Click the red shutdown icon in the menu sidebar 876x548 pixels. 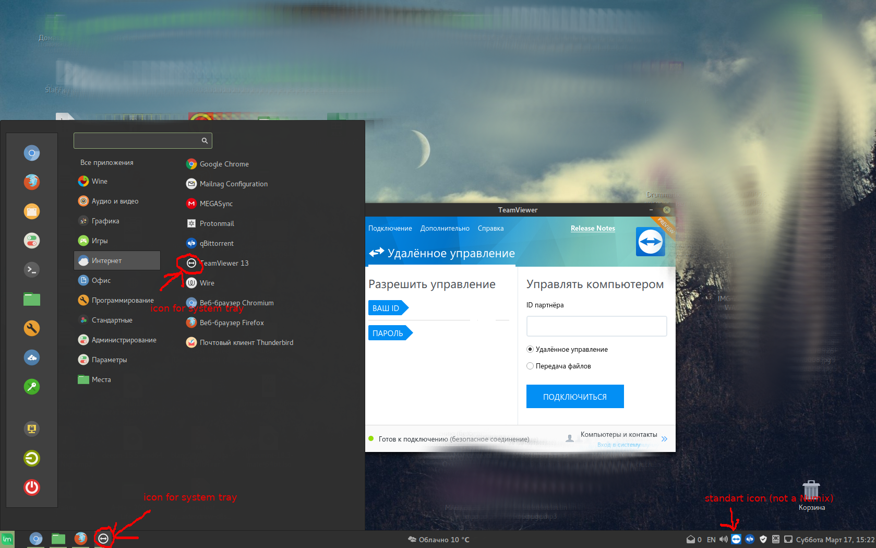[x=32, y=487]
